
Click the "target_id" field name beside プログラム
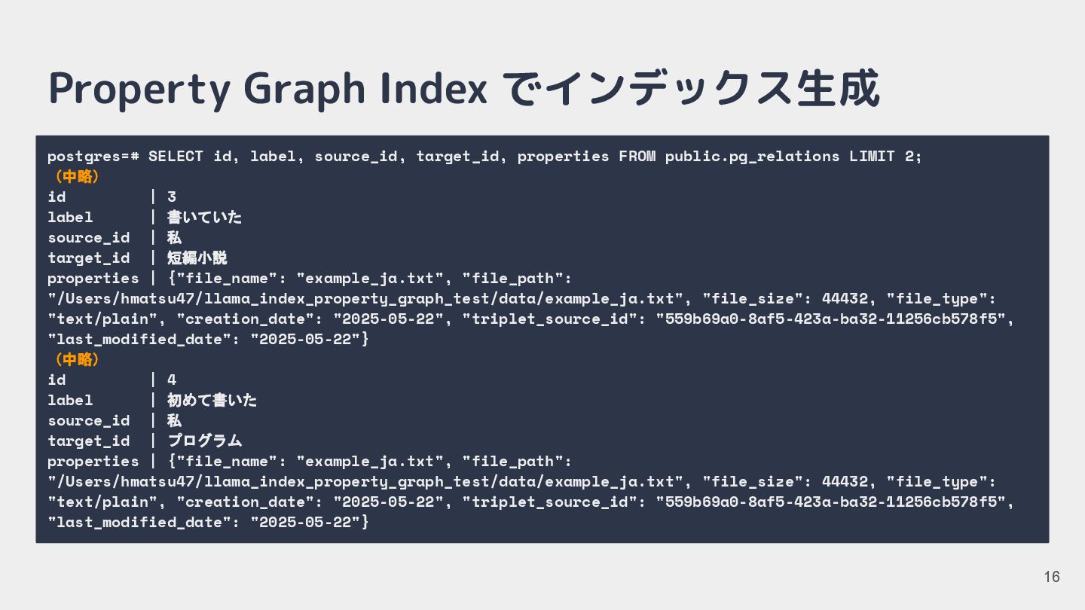(x=89, y=441)
